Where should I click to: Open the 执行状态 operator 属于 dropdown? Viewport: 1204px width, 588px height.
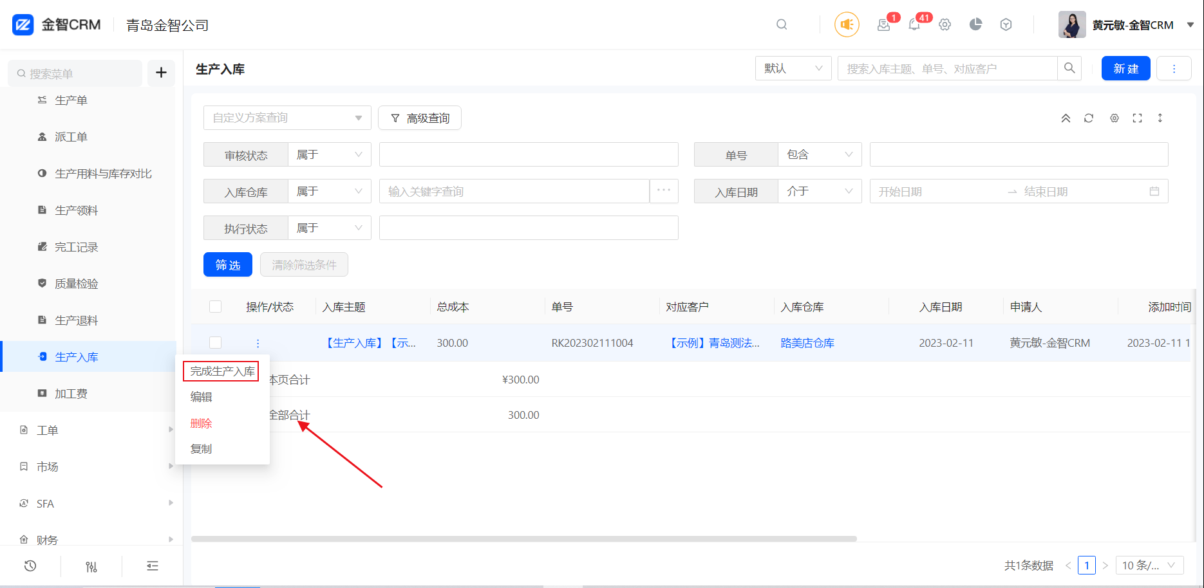pos(330,228)
